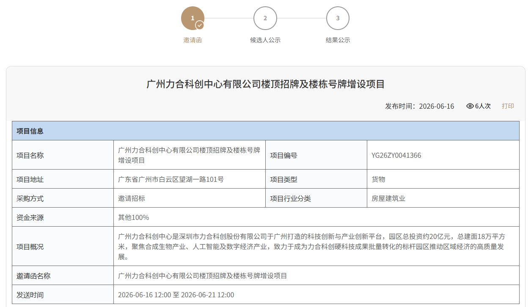Click the 邀请函名称 value cell
This screenshot has height=307, width=531.
point(316,276)
